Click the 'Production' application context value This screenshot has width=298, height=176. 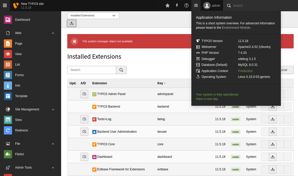click(x=245, y=71)
